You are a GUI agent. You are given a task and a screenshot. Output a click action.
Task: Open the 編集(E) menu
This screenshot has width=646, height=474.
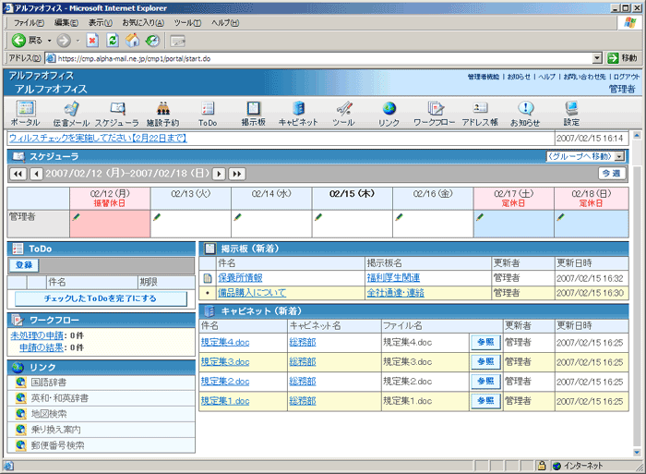point(66,23)
